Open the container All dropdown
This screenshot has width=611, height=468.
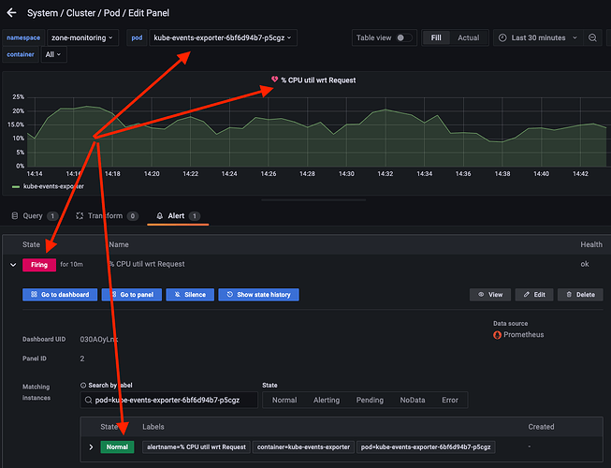53,54
